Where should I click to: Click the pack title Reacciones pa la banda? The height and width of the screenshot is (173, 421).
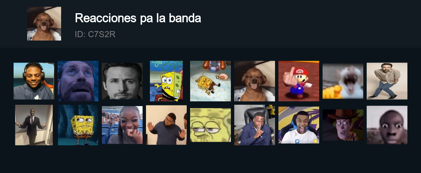(x=138, y=18)
